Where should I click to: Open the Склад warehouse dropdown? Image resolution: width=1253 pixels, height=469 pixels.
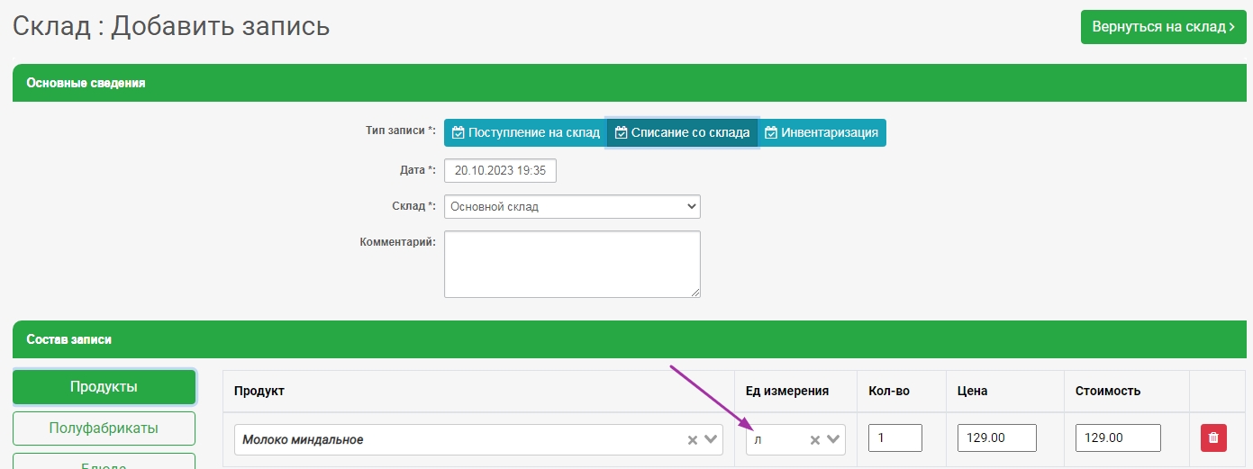point(572,206)
